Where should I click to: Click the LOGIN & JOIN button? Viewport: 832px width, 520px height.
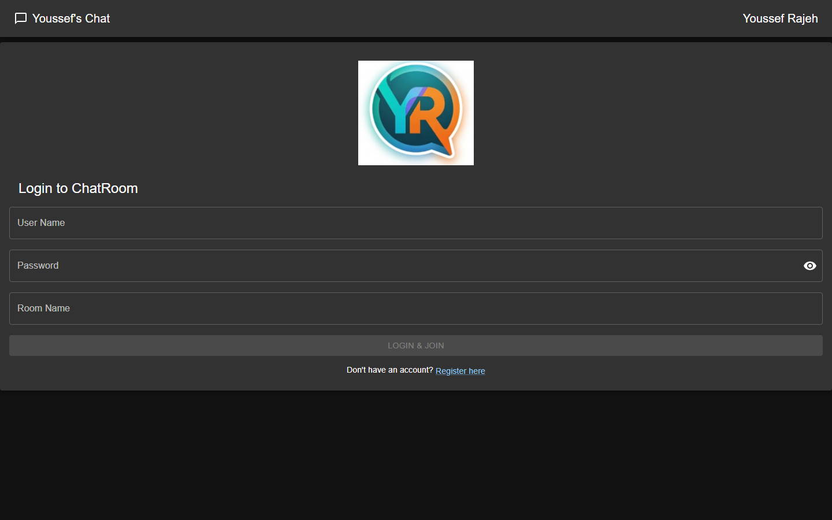click(x=416, y=346)
